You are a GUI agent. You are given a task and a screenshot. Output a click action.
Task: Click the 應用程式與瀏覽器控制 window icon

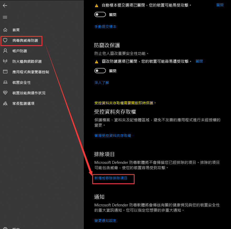5,72
